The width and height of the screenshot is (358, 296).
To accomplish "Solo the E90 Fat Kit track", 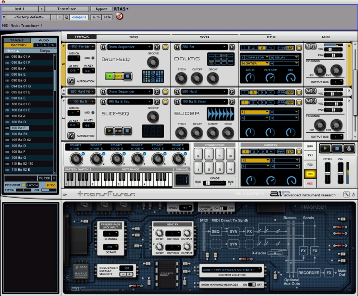I will click(314, 46).
